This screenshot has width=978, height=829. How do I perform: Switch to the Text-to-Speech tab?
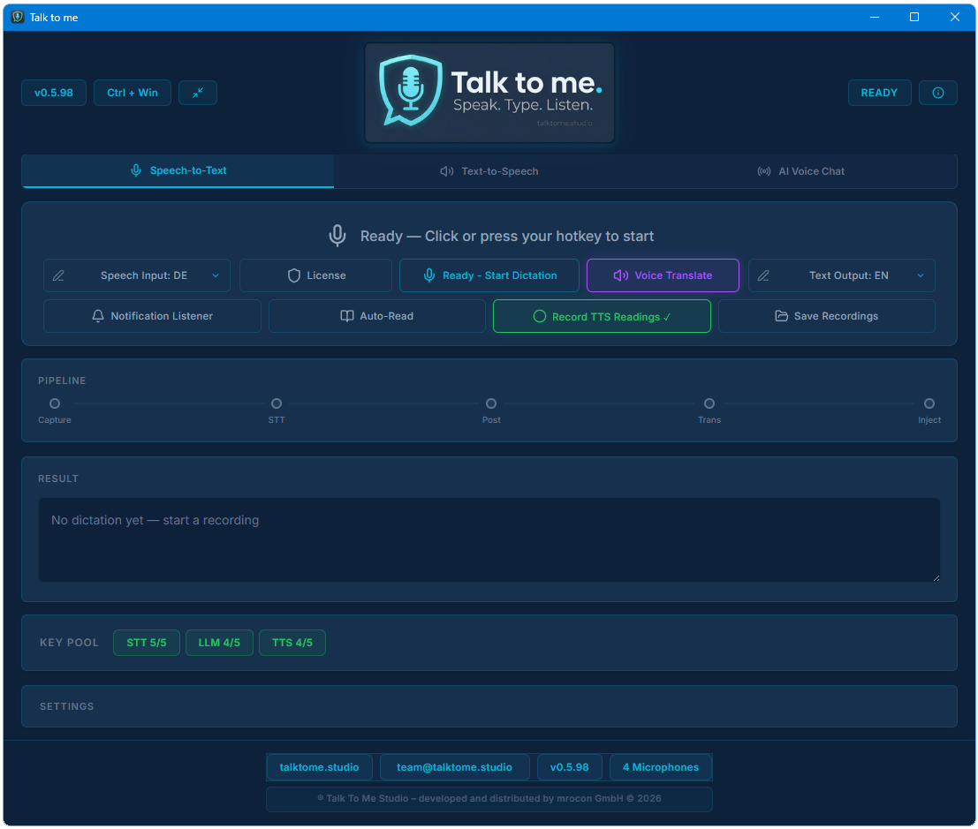[x=489, y=171]
